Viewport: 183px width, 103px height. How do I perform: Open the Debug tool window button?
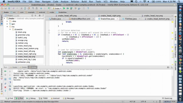31,98
